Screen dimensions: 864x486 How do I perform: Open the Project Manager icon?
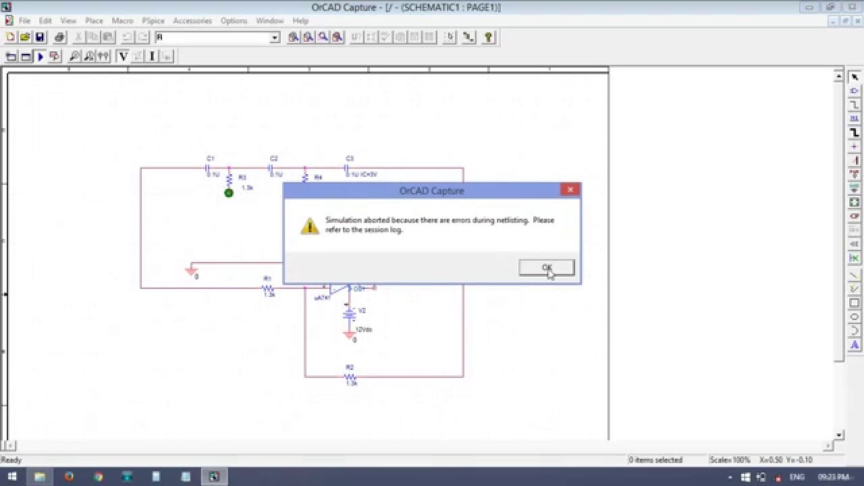[468, 37]
